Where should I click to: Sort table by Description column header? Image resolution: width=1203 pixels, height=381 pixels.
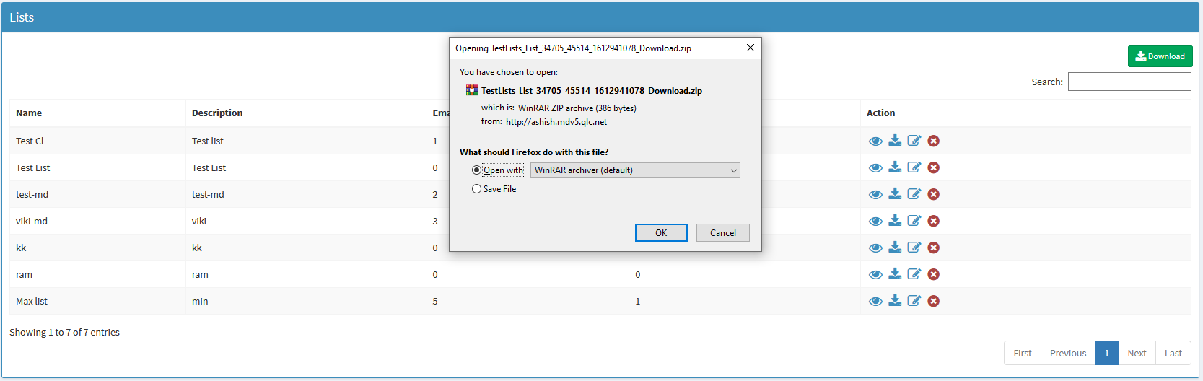click(x=217, y=113)
